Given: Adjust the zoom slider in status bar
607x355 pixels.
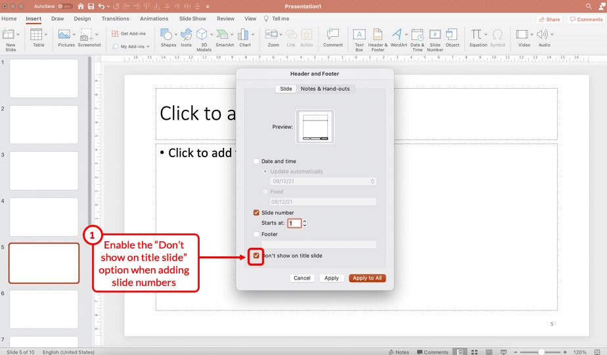Looking at the screenshot, I should tap(541, 352).
